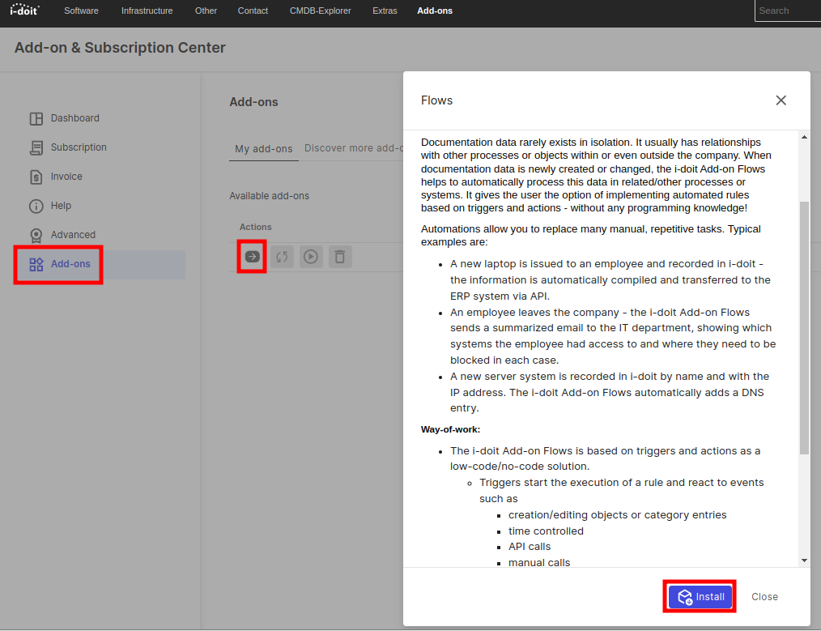Click the Flows dialog title

(436, 100)
